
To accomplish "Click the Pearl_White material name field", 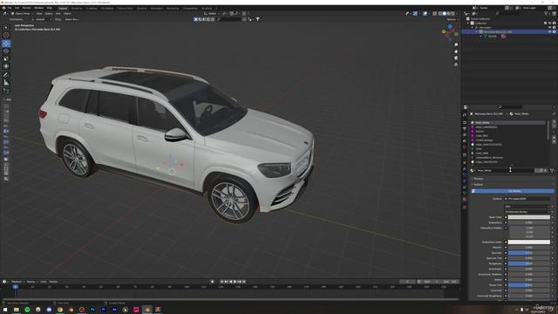I will (x=505, y=171).
